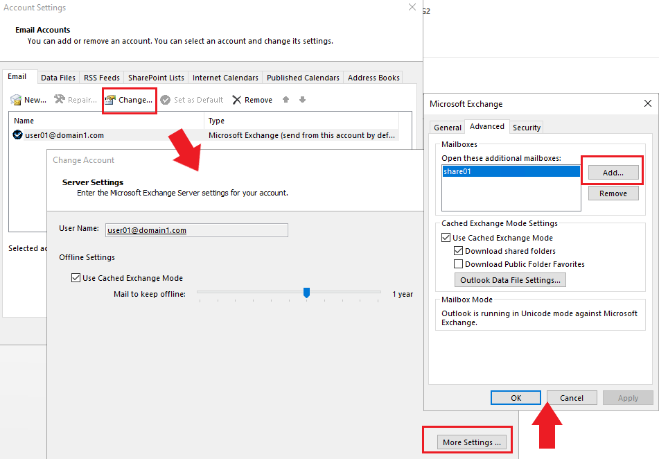Open the SharePoint Lists tab
This screenshot has height=459, width=659.
[156, 78]
